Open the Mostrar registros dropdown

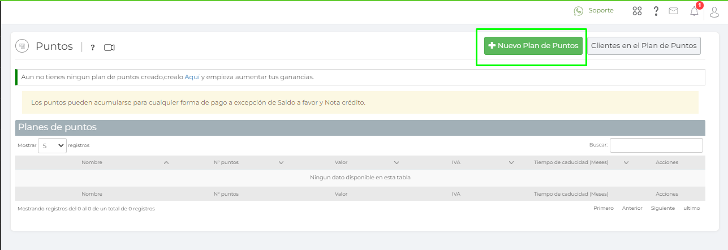(52, 145)
